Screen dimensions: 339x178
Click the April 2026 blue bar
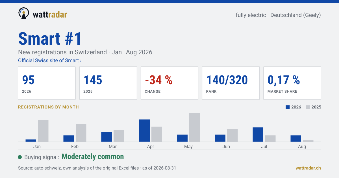[x=144, y=131]
